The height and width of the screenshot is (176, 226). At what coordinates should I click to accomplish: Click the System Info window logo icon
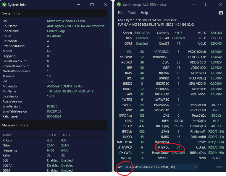point(4,5)
